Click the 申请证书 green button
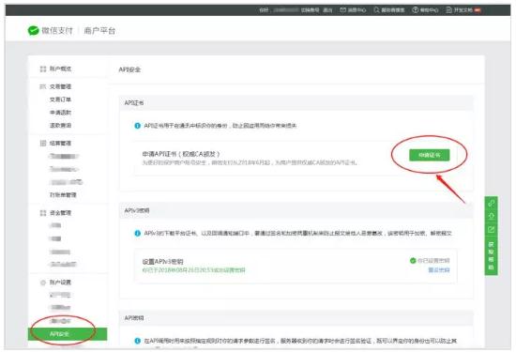The height and width of the screenshot is (352, 516). click(x=429, y=155)
